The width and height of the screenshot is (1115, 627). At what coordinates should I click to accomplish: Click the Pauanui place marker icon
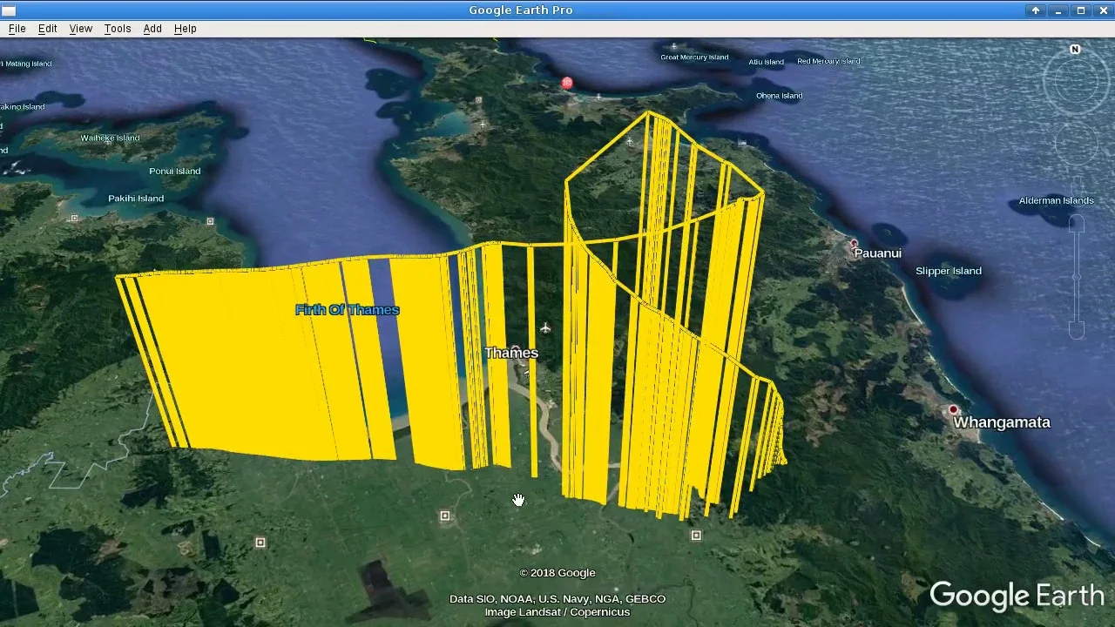(x=855, y=244)
